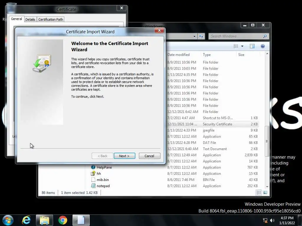This screenshot has width=302, height=226.
Task: Click the volume speaker tray icon
Action: point(272,220)
